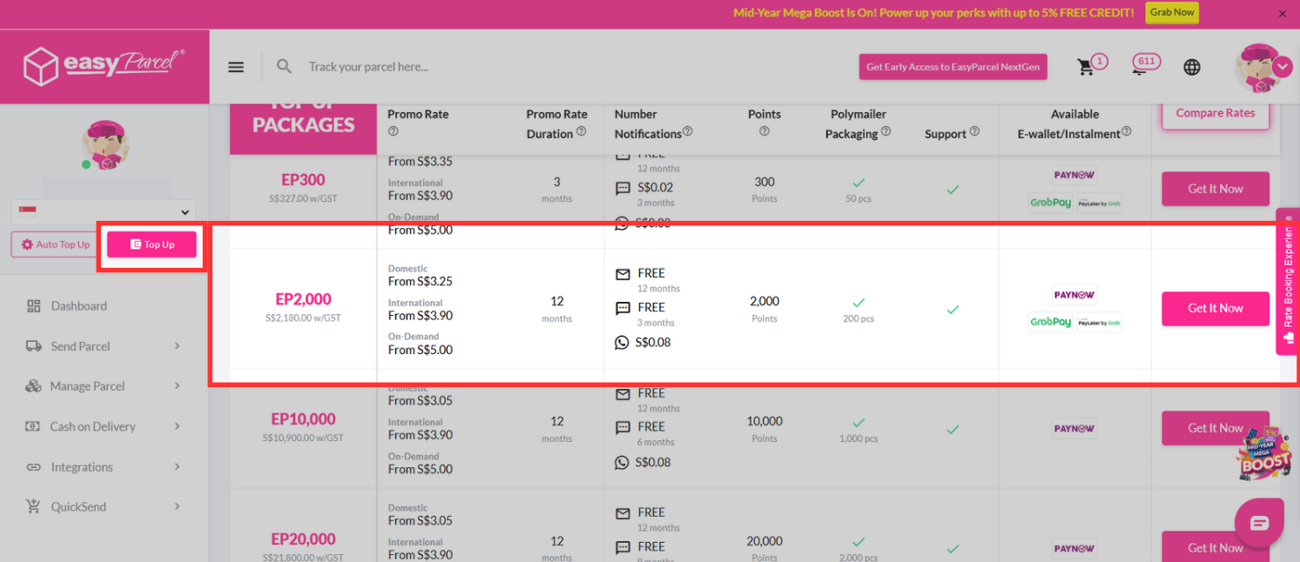Expand QuickSend chevron arrow
The image size is (1300, 562).
point(177,506)
